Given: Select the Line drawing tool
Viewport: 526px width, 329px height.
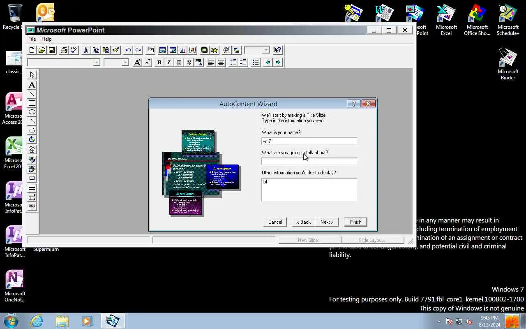Looking at the screenshot, I should (x=32, y=94).
